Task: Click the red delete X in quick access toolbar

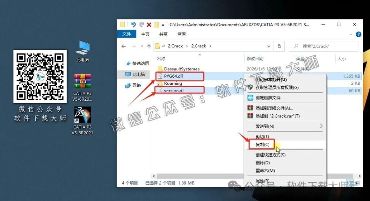Action: click(x=149, y=25)
